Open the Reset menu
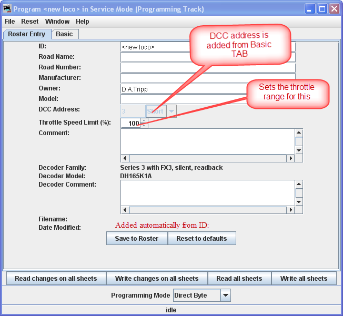This screenshot has width=343, height=316. [x=30, y=22]
